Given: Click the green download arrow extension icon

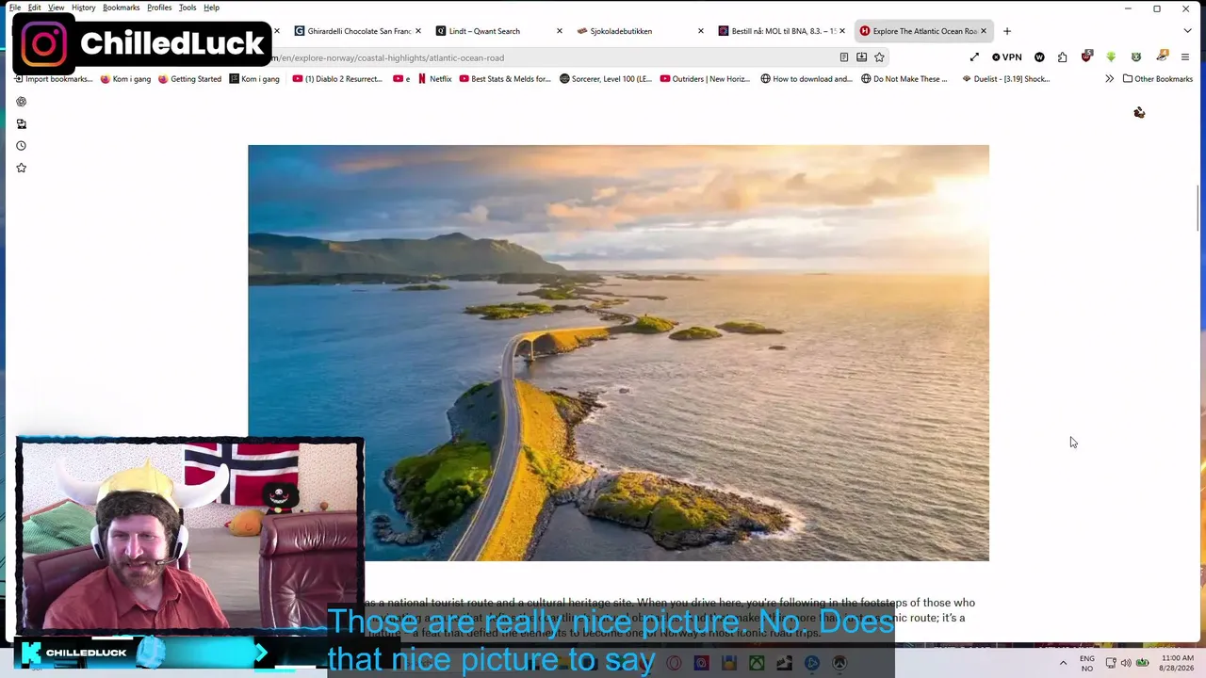Looking at the screenshot, I should click(x=1111, y=57).
